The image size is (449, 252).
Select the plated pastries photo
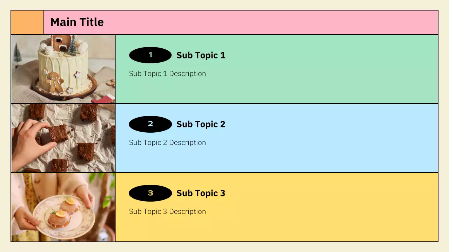pyautogui.click(x=63, y=207)
